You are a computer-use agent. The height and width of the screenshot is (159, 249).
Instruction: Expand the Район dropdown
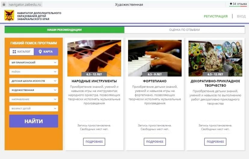34,72
